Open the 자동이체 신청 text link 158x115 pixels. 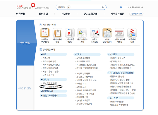[82, 97]
